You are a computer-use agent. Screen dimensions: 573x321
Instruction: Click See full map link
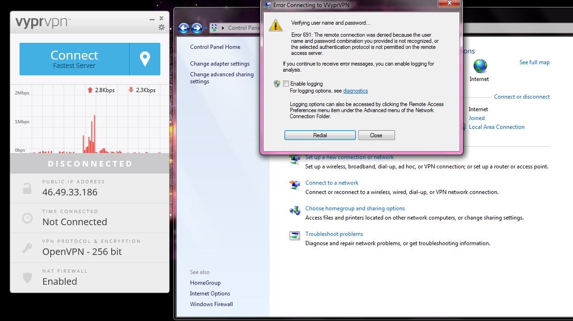pyautogui.click(x=534, y=62)
